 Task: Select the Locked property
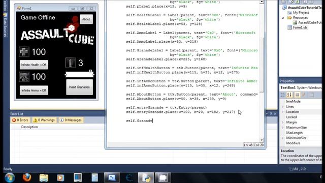click(x=291, y=117)
